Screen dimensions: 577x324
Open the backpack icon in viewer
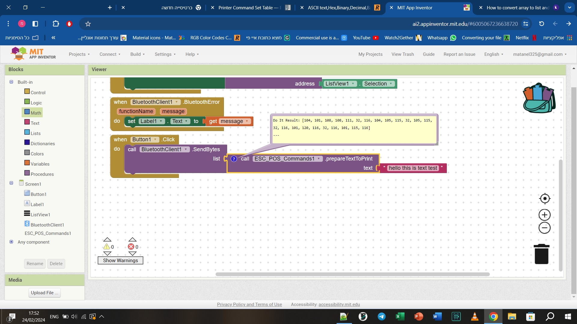tap(539, 98)
